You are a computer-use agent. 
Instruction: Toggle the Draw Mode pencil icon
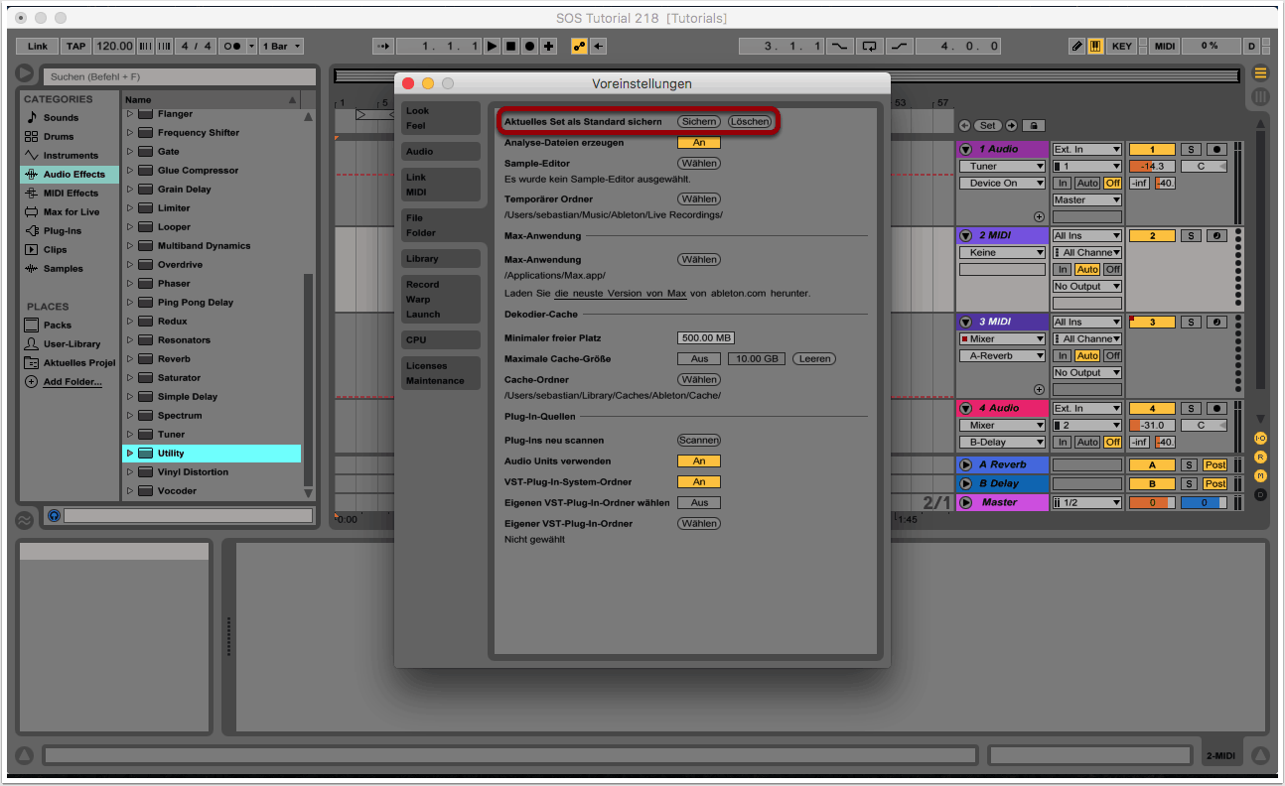[x=1076, y=47]
